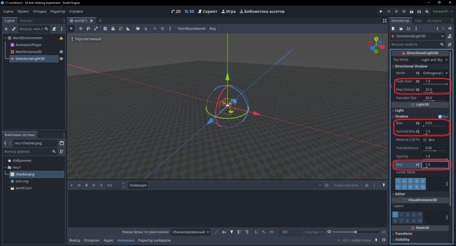Click the sort files icon in file filter

[x=61, y=151]
